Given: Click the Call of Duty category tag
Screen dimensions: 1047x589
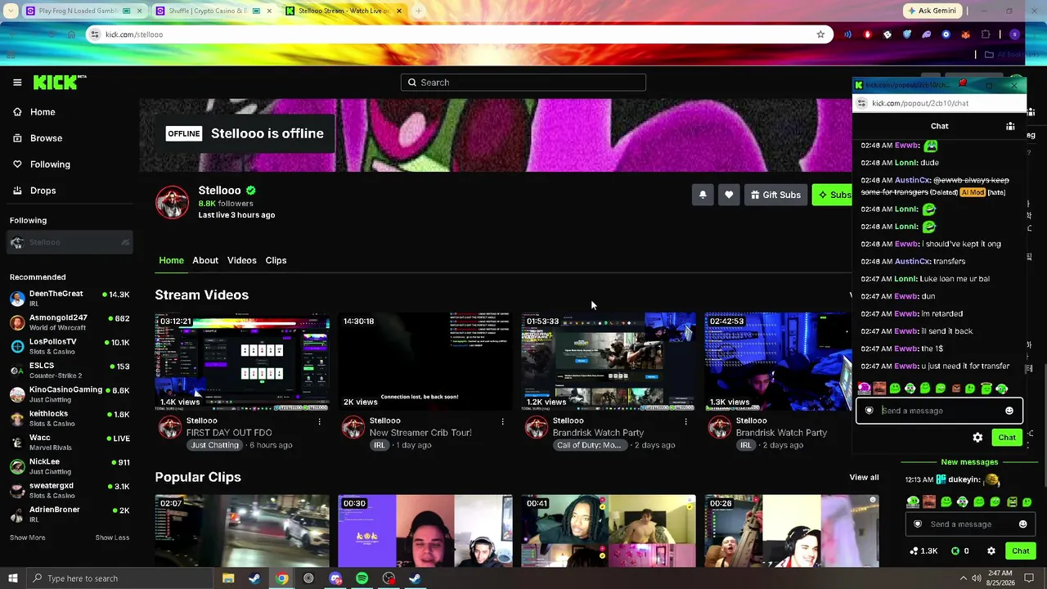Looking at the screenshot, I should coord(589,445).
